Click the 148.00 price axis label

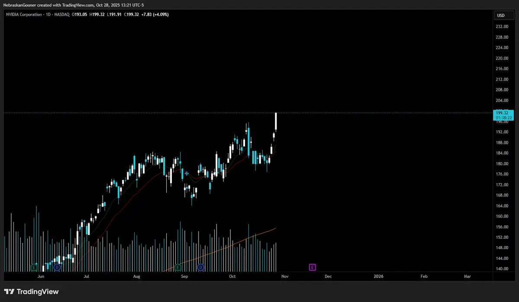click(502, 248)
